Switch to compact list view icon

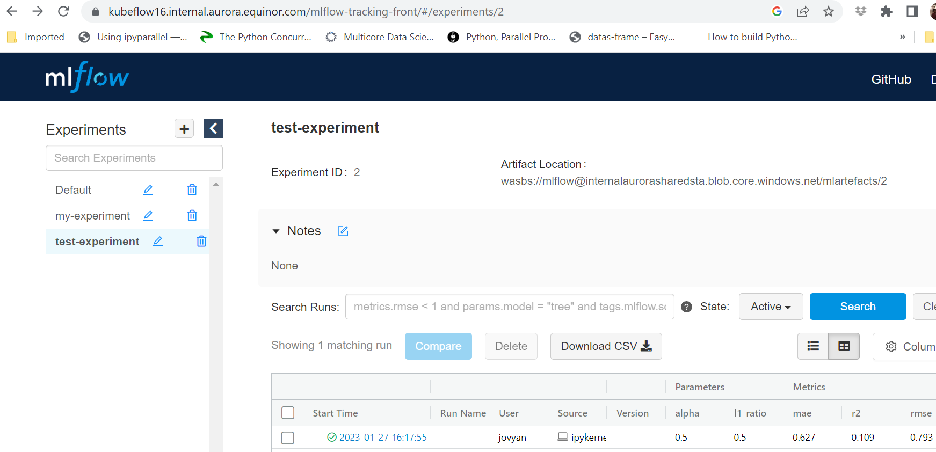tap(813, 346)
